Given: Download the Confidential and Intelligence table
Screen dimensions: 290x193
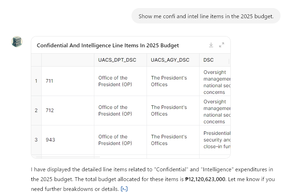Looking at the screenshot, I should pos(211,45).
